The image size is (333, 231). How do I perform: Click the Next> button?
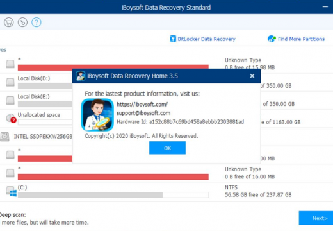tap(316, 218)
